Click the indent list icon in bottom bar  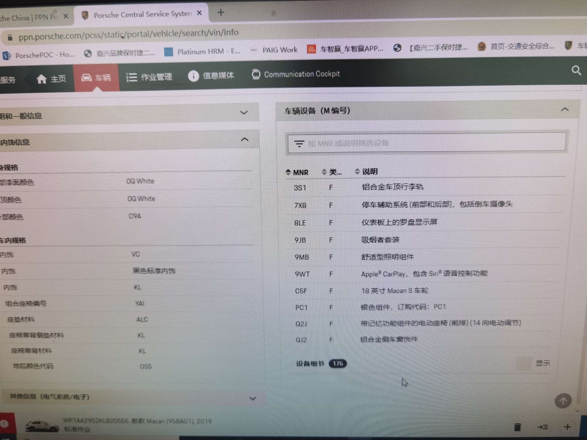(x=543, y=427)
